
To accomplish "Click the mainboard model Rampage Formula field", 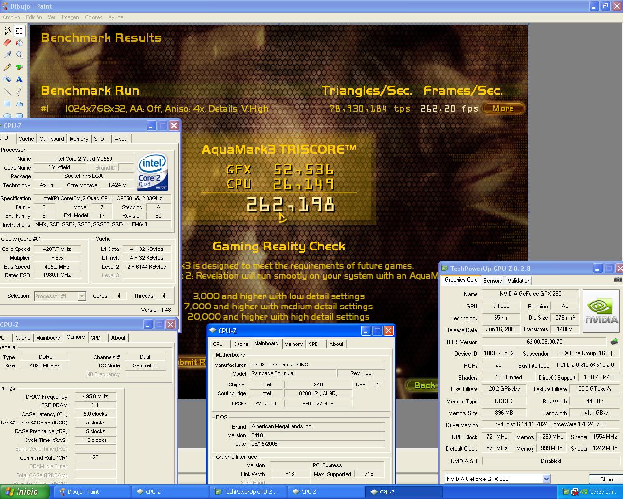I will click(293, 373).
